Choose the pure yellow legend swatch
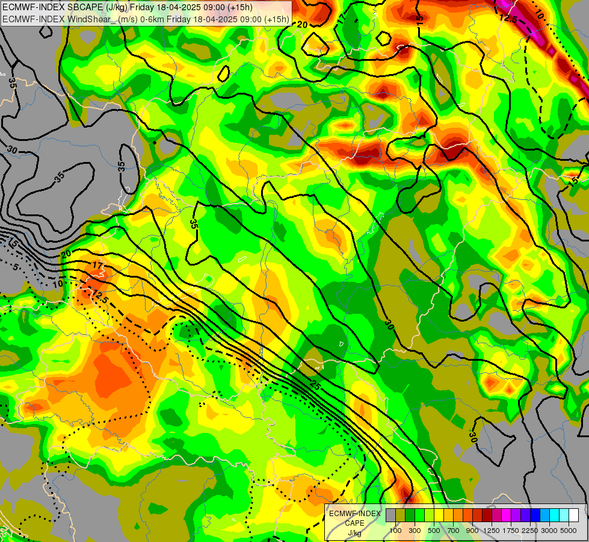Viewport: 589px width, 542px height. click(439, 515)
